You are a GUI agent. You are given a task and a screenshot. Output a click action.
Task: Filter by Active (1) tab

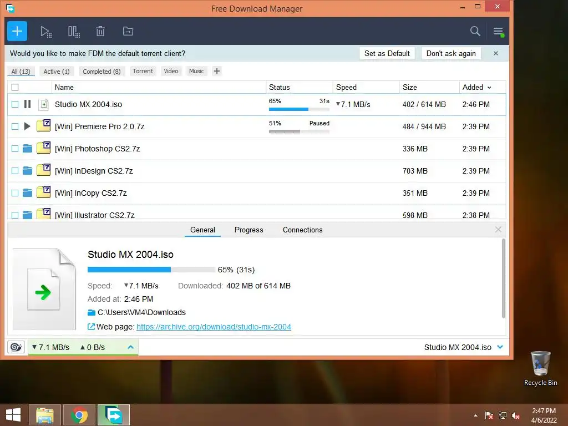(57, 72)
